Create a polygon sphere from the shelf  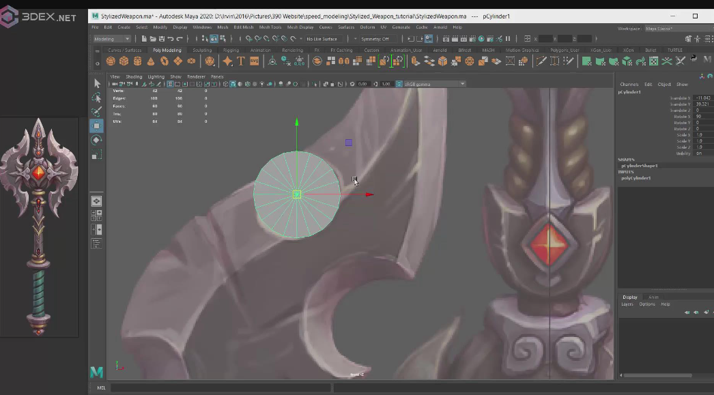coord(112,61)
